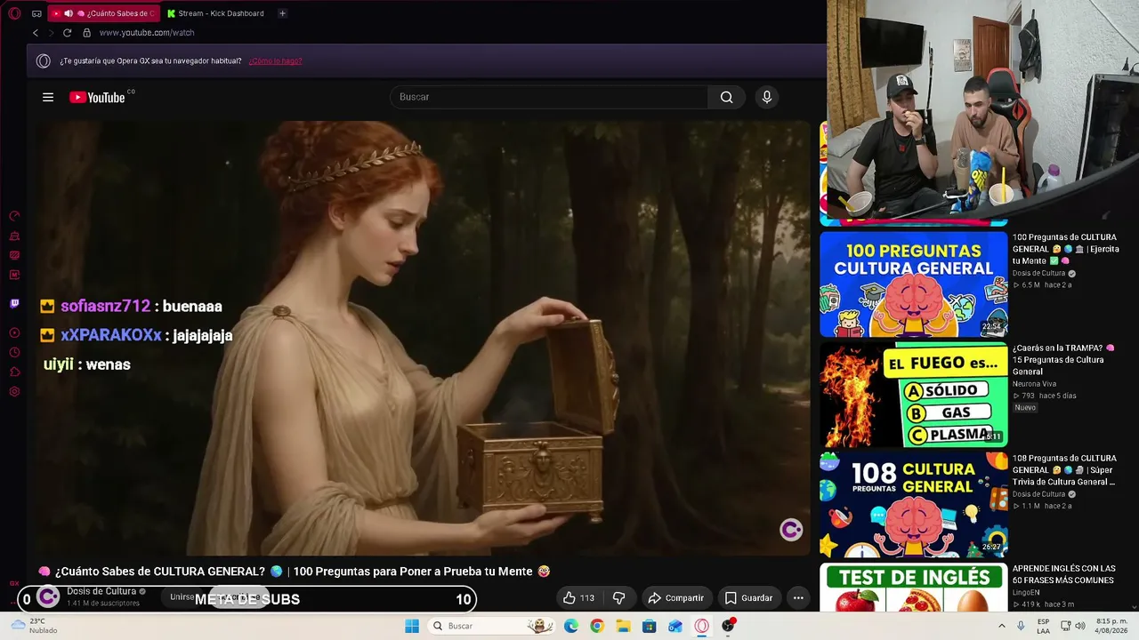Expand the system tray hidden icons chevron
1139x640 pixels.
tap(1001, 626)
